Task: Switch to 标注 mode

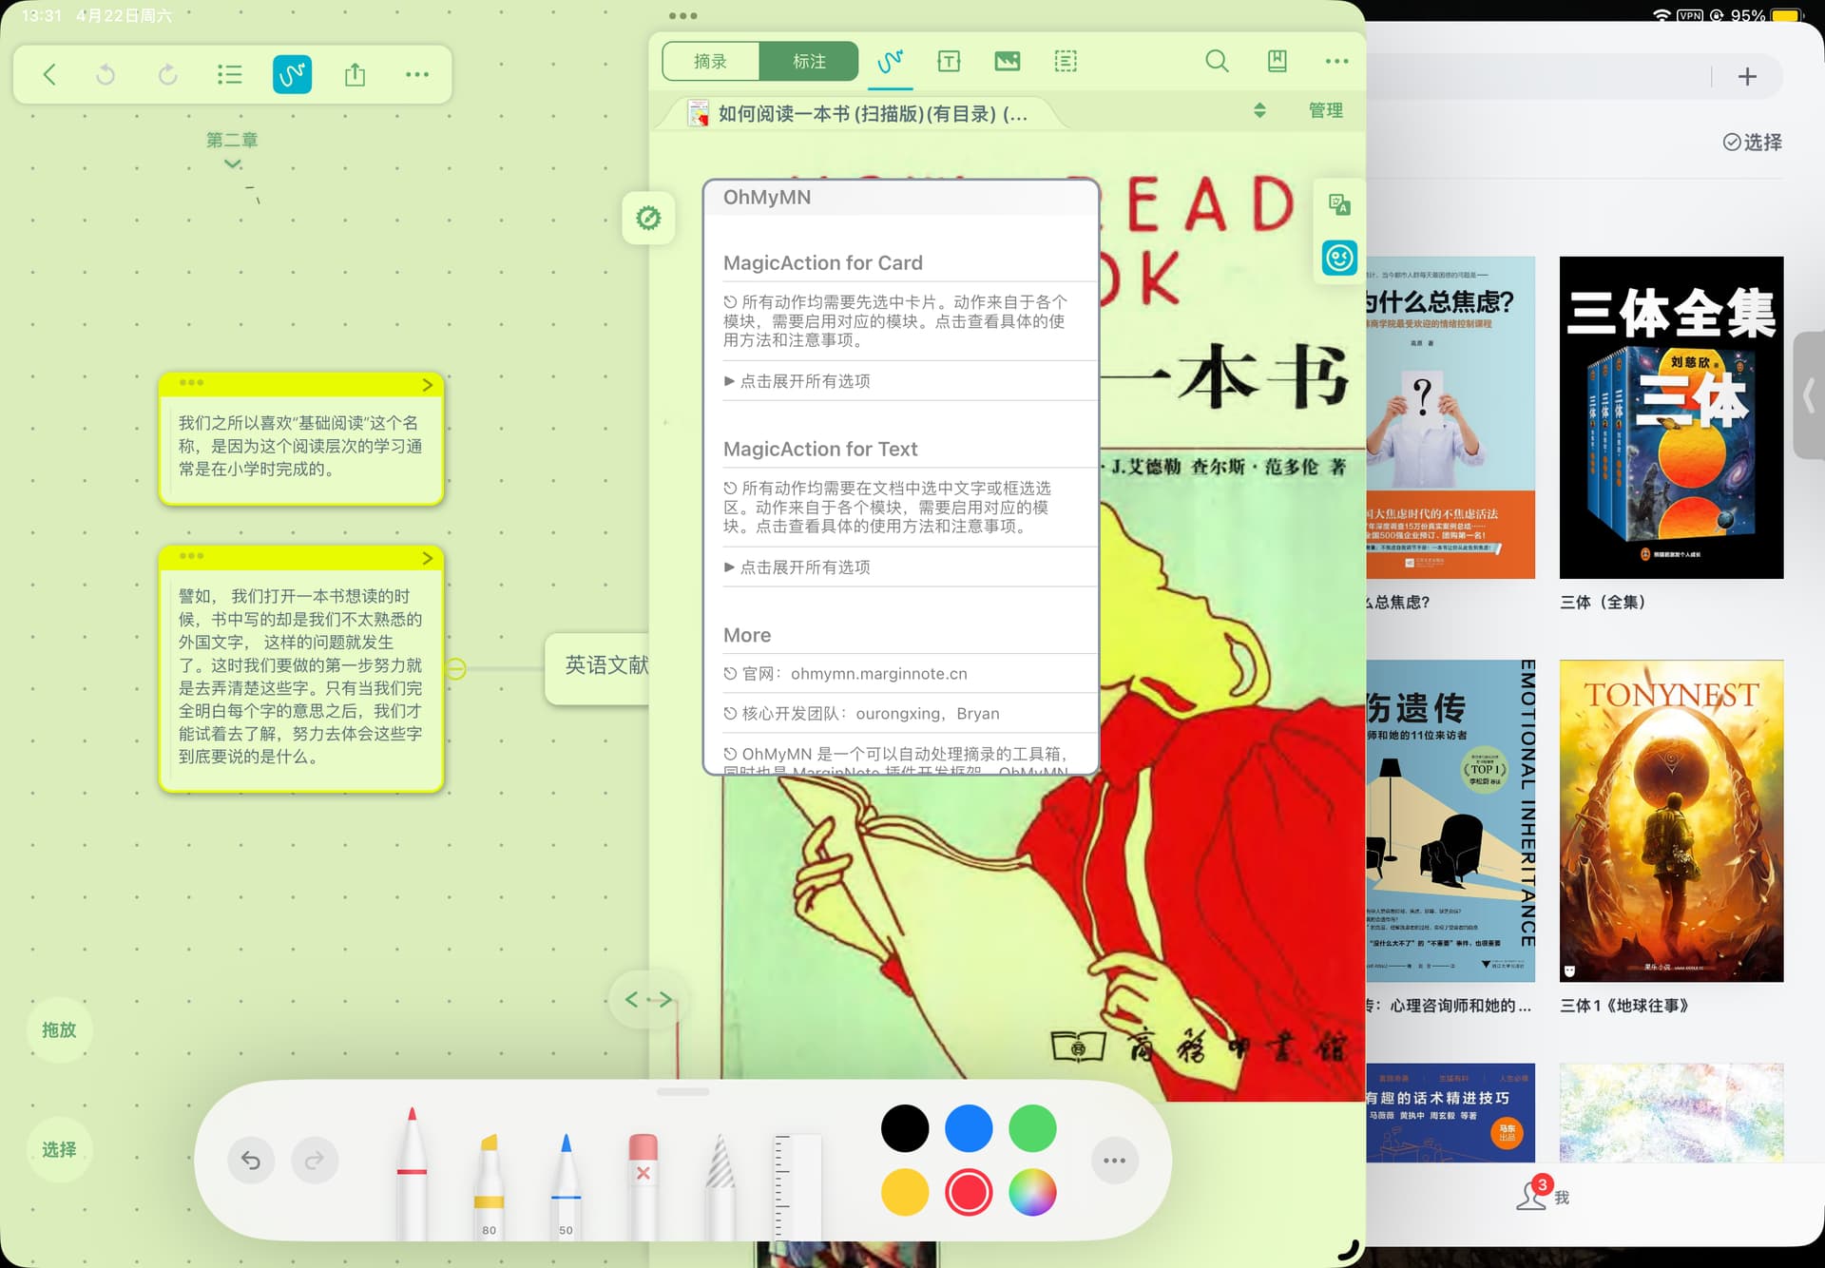Action: 809,62
